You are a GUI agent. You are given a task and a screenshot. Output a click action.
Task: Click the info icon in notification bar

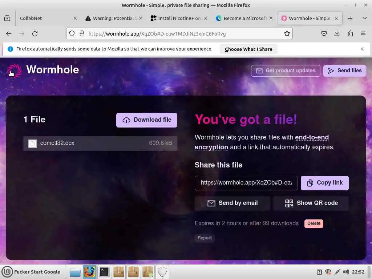[x=10, y=49]
